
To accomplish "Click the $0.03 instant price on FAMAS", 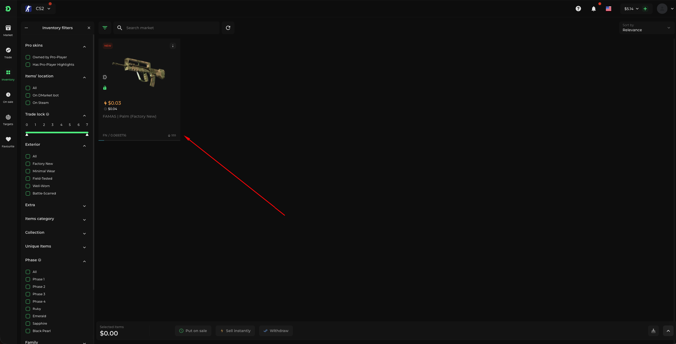I will 114,103.
